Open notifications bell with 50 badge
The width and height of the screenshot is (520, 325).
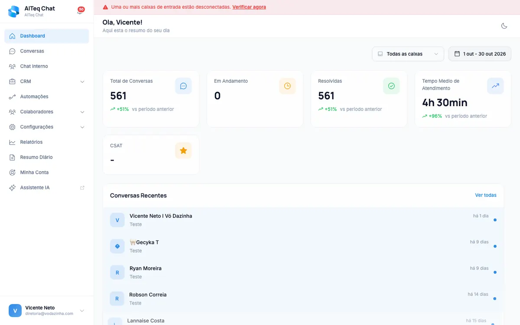pos(80,11)
